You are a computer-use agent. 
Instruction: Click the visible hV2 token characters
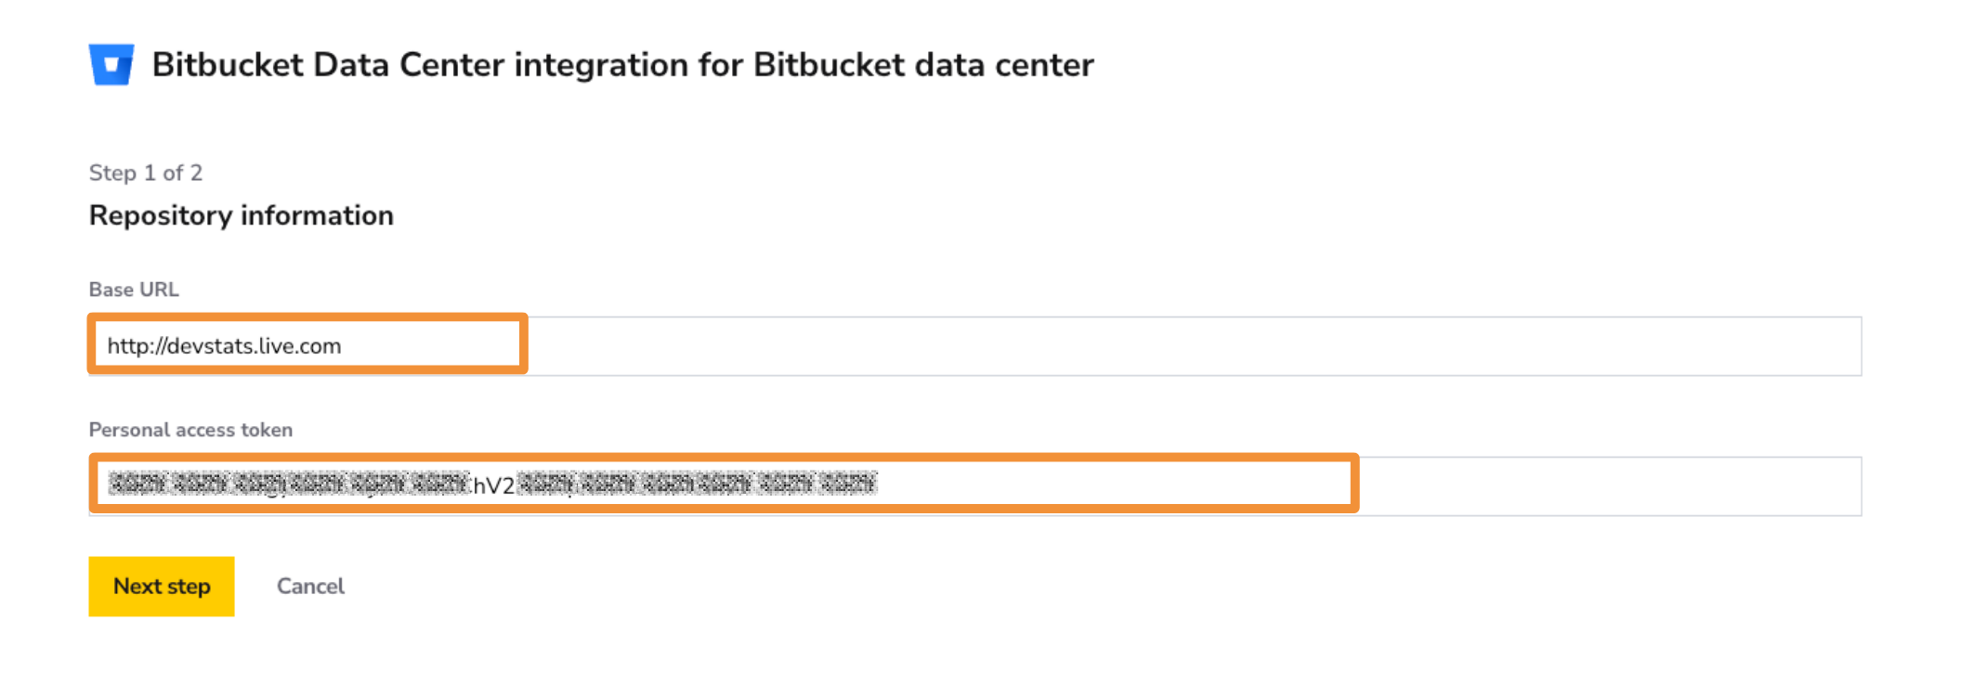[494, 485]
